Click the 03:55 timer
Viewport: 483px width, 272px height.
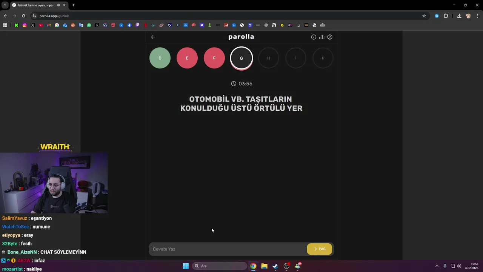[241, 83]
